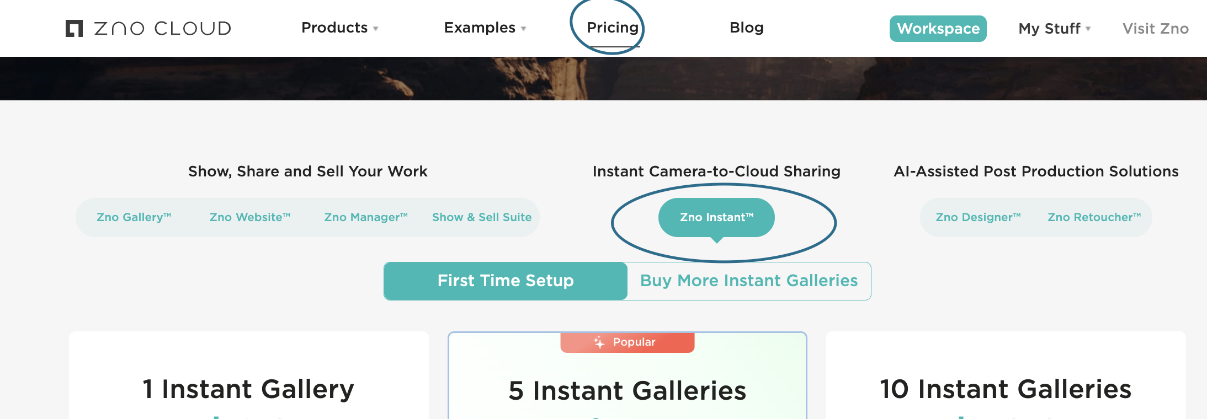Select the Zno Instant tab
This screenshot has width=1207, height=419.
716,217
